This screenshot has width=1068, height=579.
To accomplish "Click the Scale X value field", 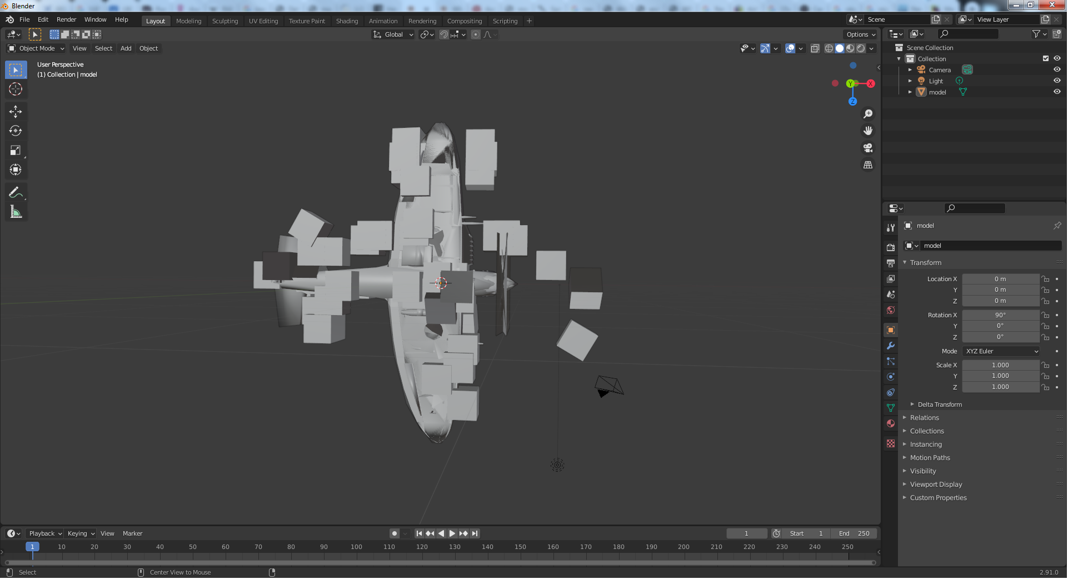I will [x=1001, y=366].
